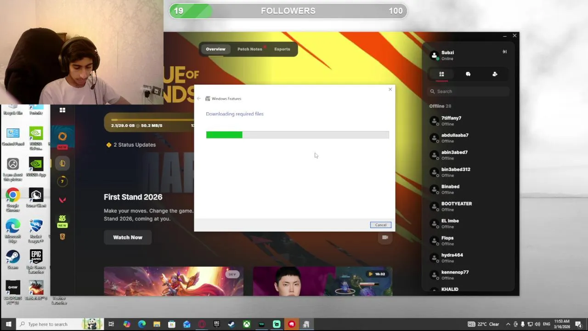
Task: Select friend Flops
Action: pos(468,240)
